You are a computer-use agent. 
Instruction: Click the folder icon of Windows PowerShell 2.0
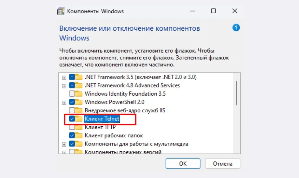[x=78, y=102]
